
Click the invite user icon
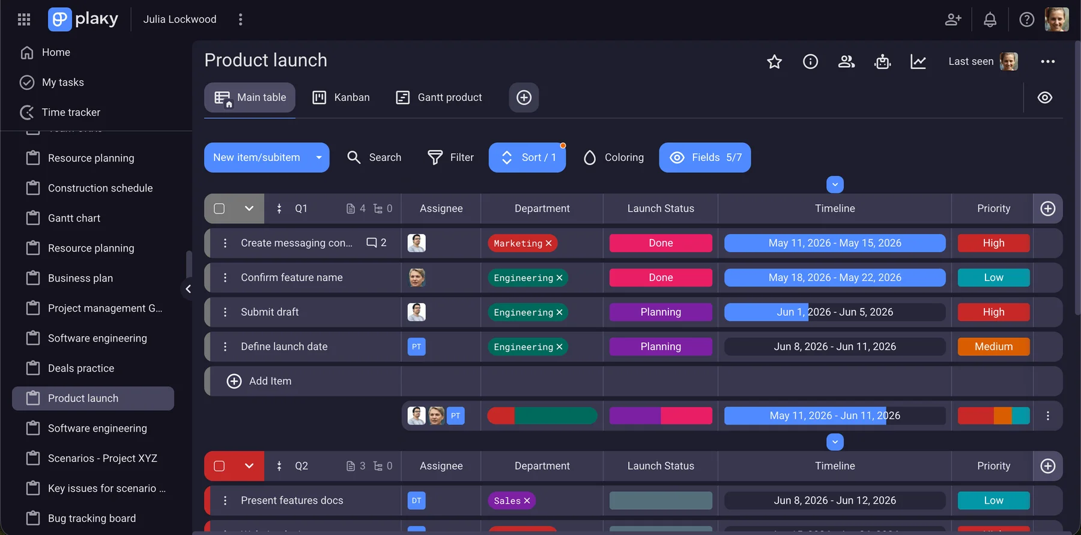[x=953, y=19]
